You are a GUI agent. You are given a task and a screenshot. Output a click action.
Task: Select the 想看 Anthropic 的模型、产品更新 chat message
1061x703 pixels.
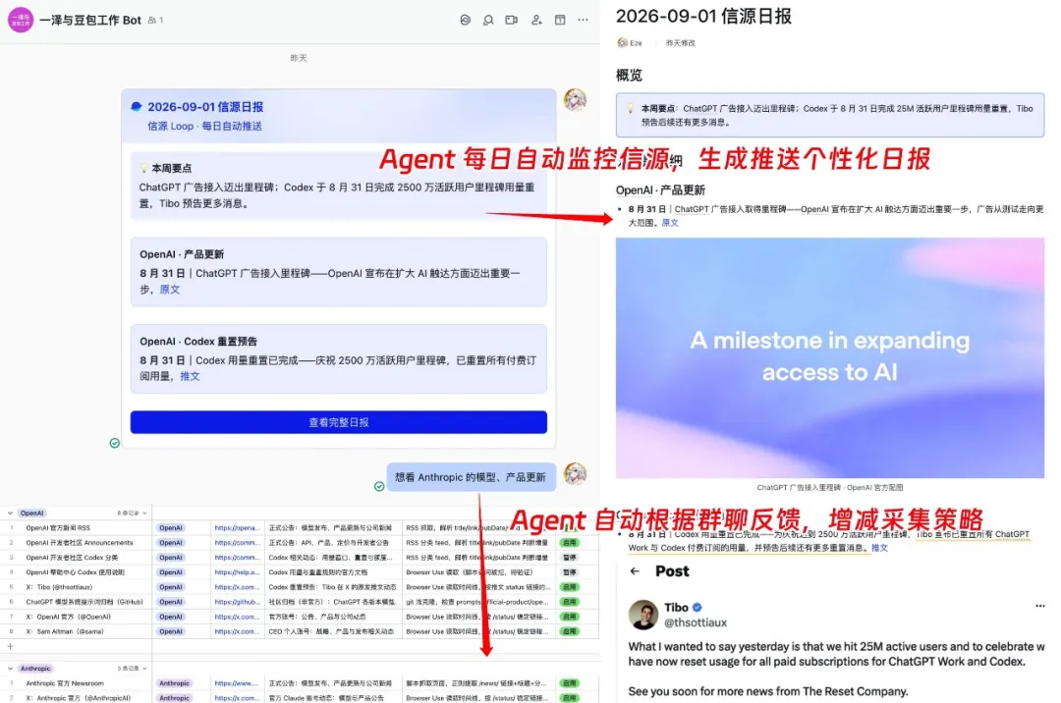coord(471,477)
